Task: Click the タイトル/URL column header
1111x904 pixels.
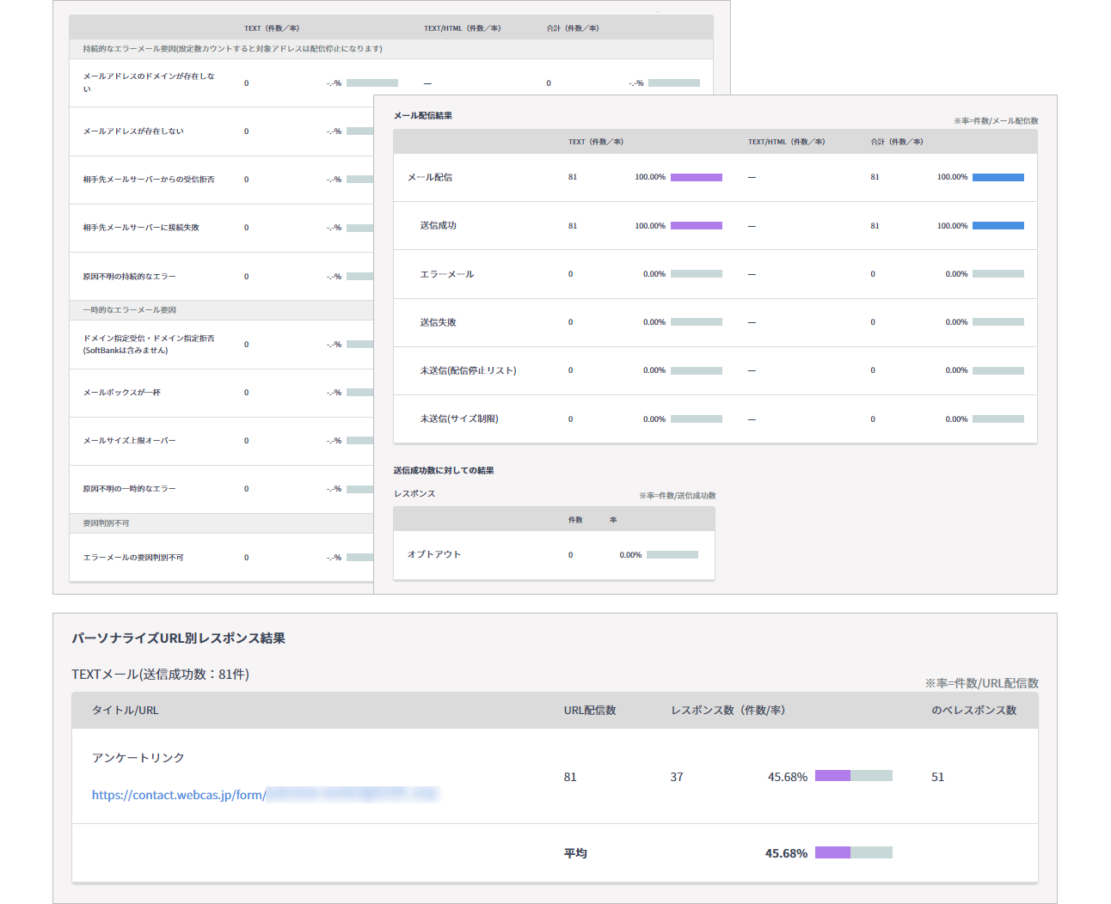Action: click(x=125, y=710)
